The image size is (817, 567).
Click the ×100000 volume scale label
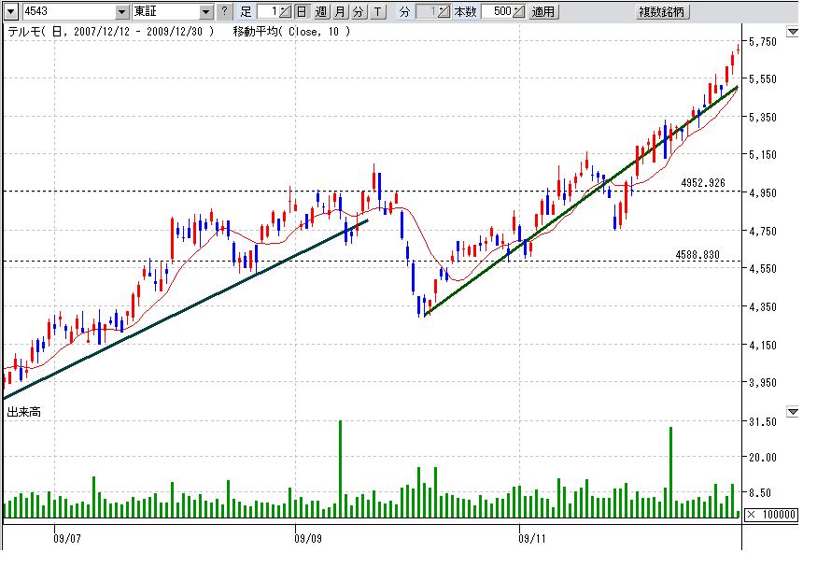(771, 515)
